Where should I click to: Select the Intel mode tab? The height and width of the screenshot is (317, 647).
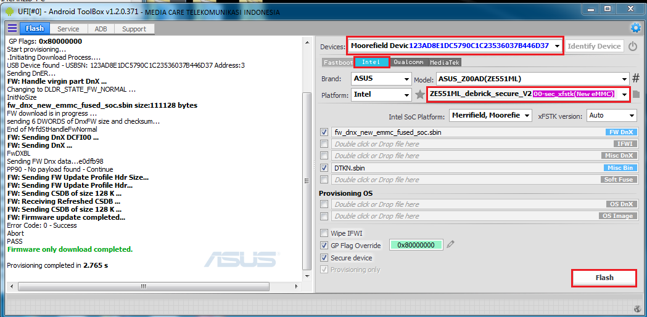371,62
